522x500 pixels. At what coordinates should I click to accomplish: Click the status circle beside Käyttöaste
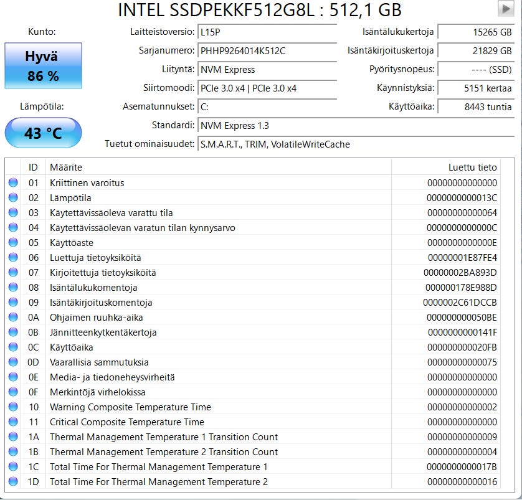click(x=13, y=243)
